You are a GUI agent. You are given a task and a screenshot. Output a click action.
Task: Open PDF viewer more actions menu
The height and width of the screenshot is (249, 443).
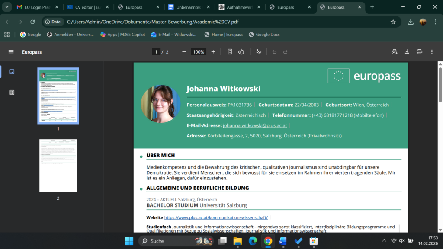pyautogui.click(x=432, y=52)
